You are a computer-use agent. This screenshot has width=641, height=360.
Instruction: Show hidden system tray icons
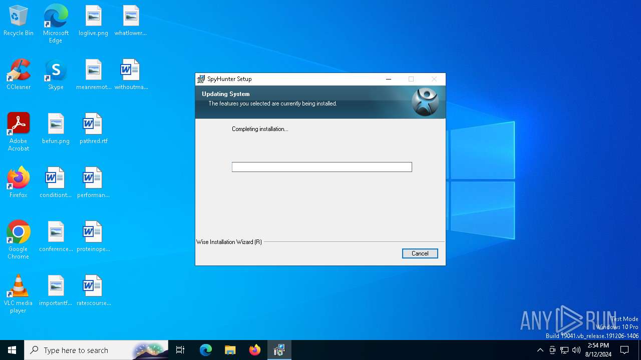point(540,350)
